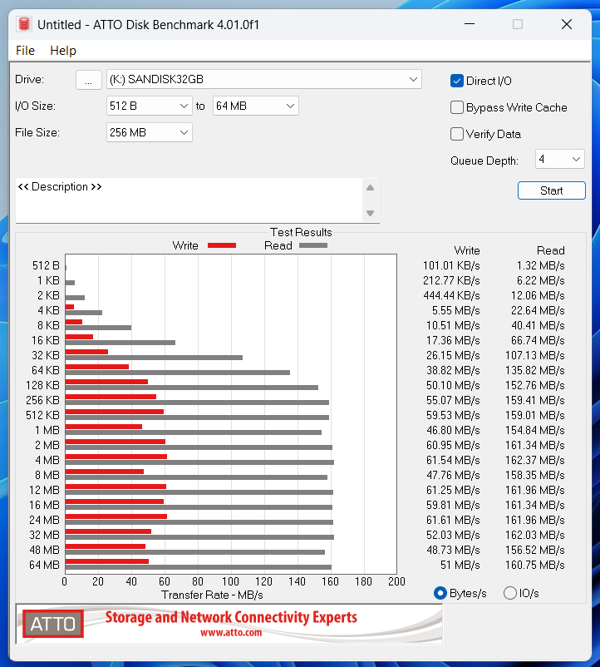600x667 pixels.
Task: Open the www.atto.com link in banner
Action: coord(231,633)
